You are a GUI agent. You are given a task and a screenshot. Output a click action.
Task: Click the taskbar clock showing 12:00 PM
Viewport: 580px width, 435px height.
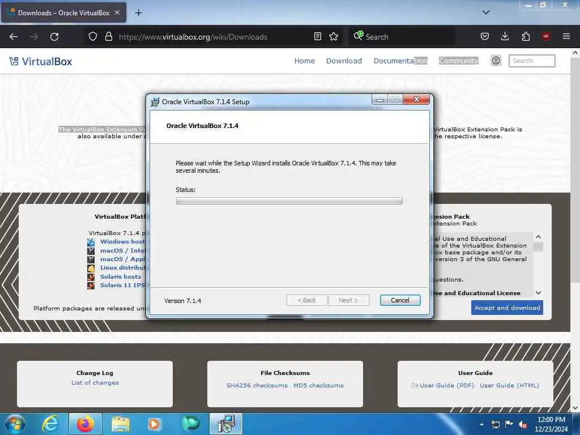click(x=551, y=424)
